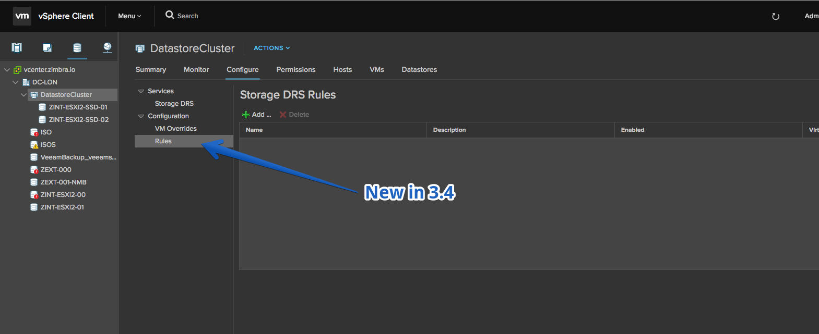Select ZEXT-001-NMB datastore label
The image size is (819, 334).
click(x=64, y=182)
